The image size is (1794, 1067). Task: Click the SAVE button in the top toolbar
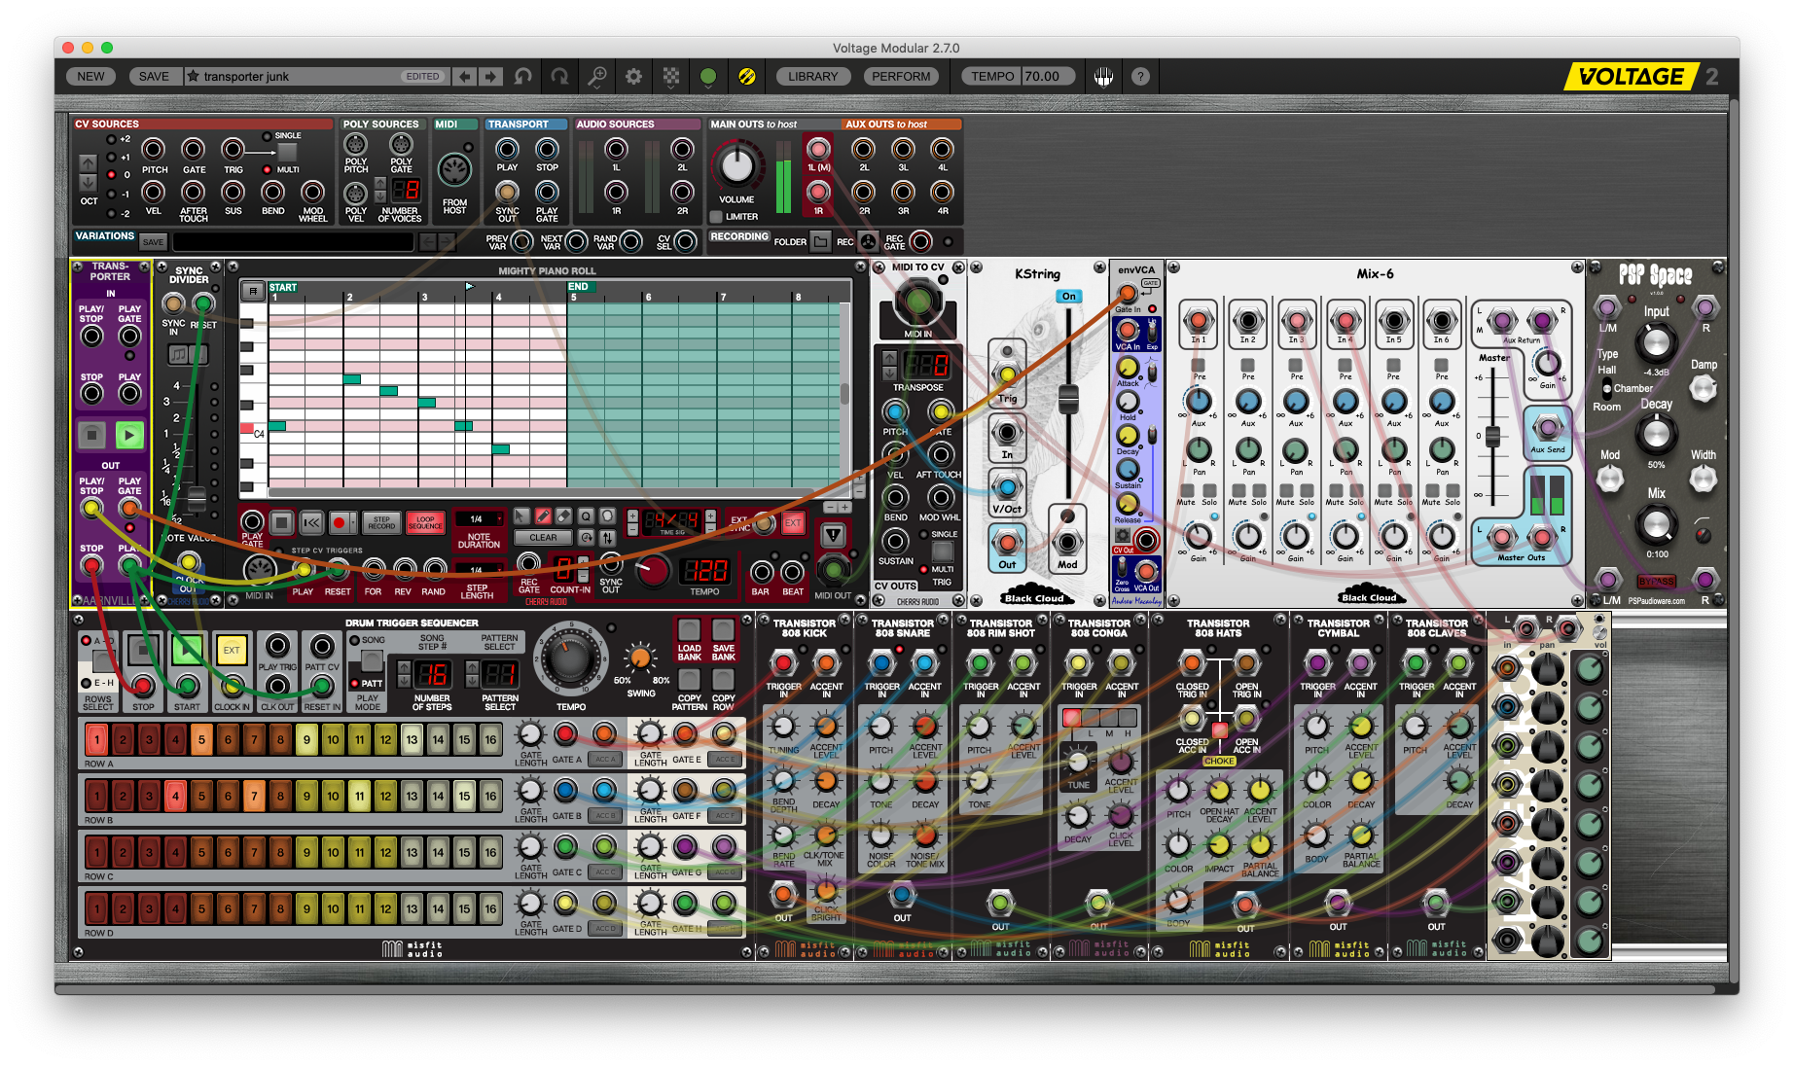[154, 76]
